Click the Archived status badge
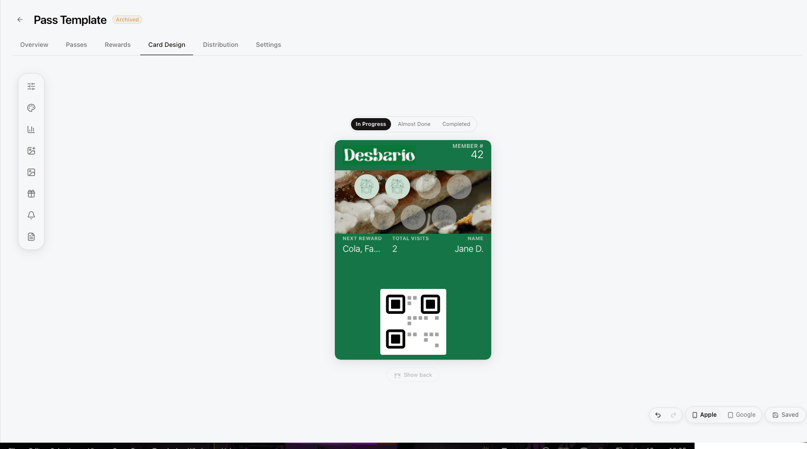 click(x=127, y=20)
